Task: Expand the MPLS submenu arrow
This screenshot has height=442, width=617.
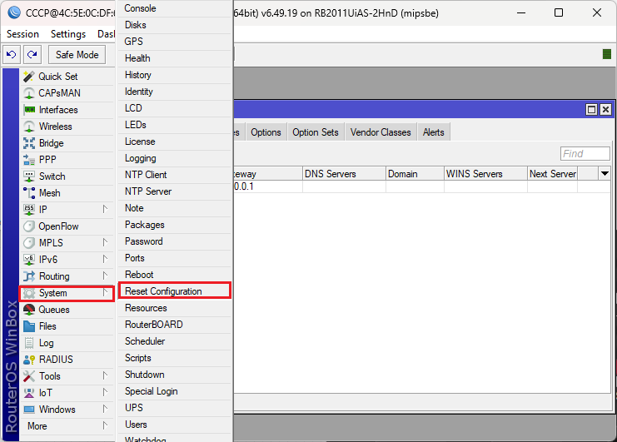Action: pyautogui.click(x=105, y=242)
